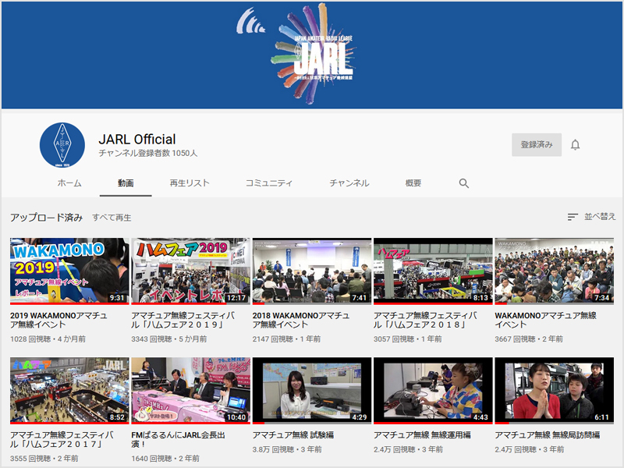This screenshot has width=624, height=468.
Task: Click the チャンネル登録者数 1050人 subscriber count
Action: point(148,153)
